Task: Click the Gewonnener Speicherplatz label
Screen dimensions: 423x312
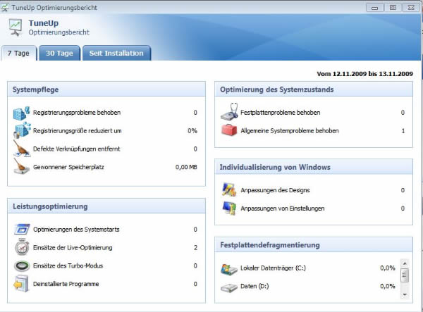Action: pos(68,167)
